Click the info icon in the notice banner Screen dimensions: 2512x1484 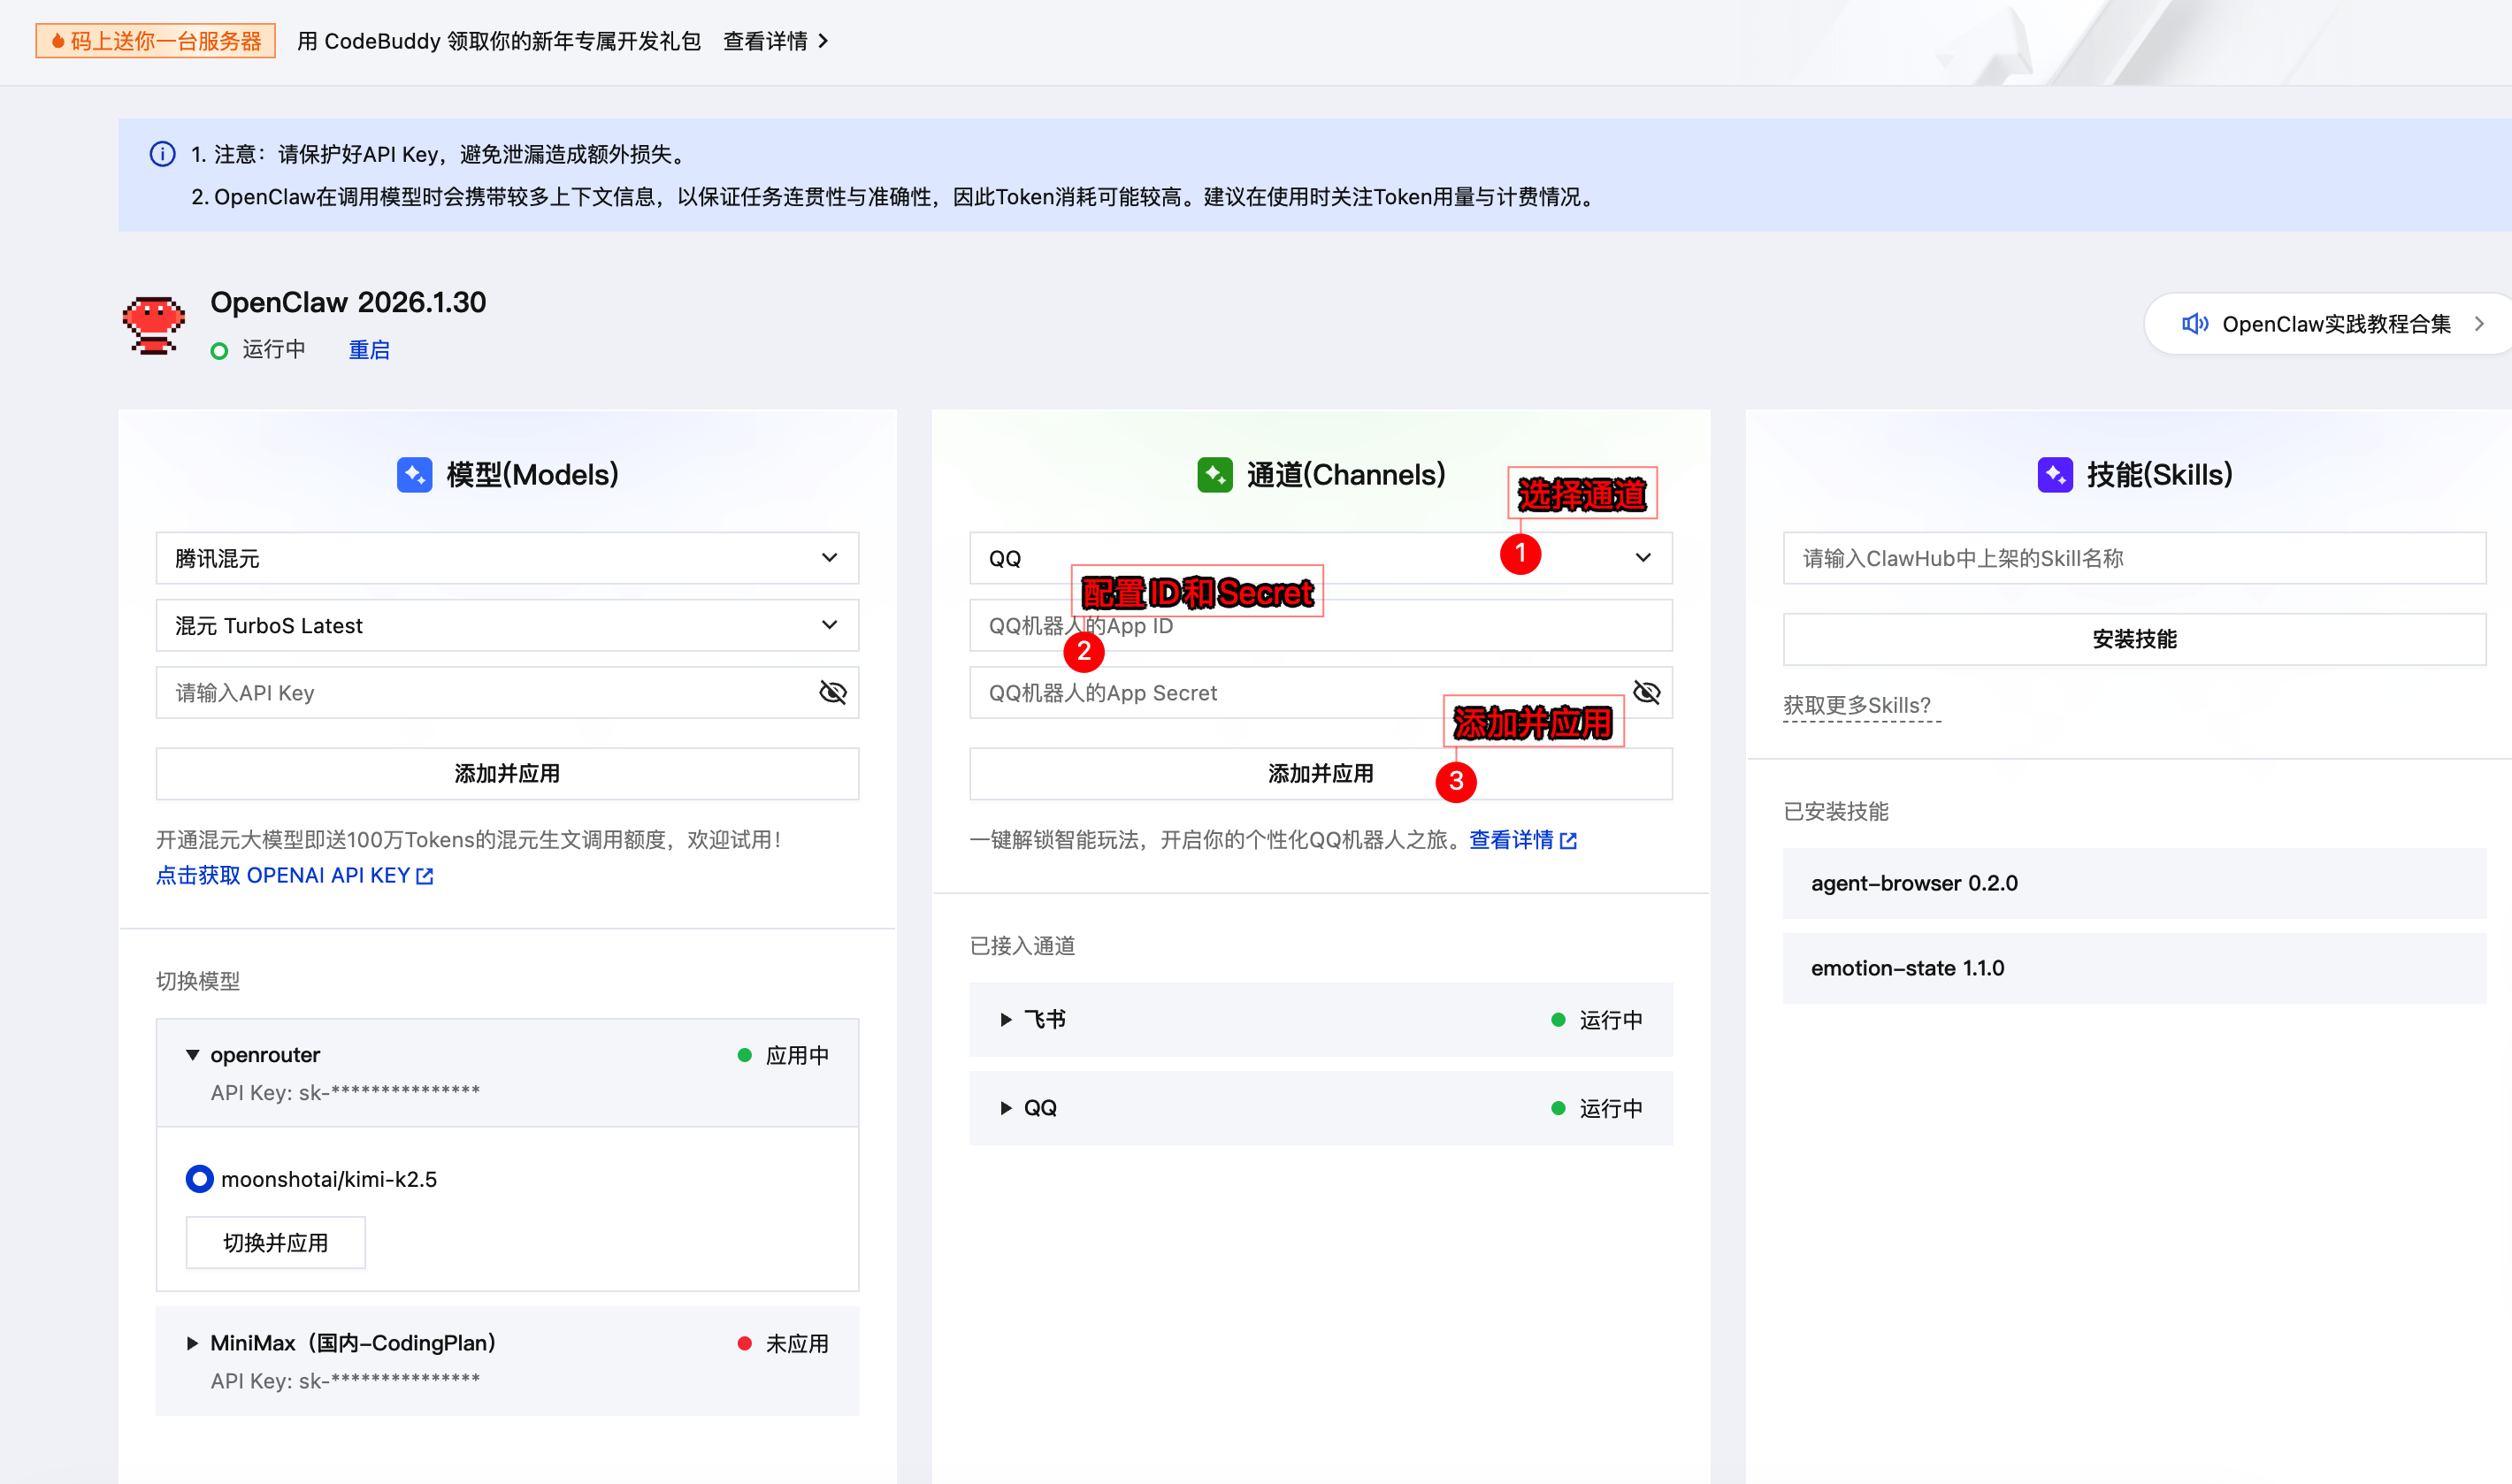[x=162, y=154]
